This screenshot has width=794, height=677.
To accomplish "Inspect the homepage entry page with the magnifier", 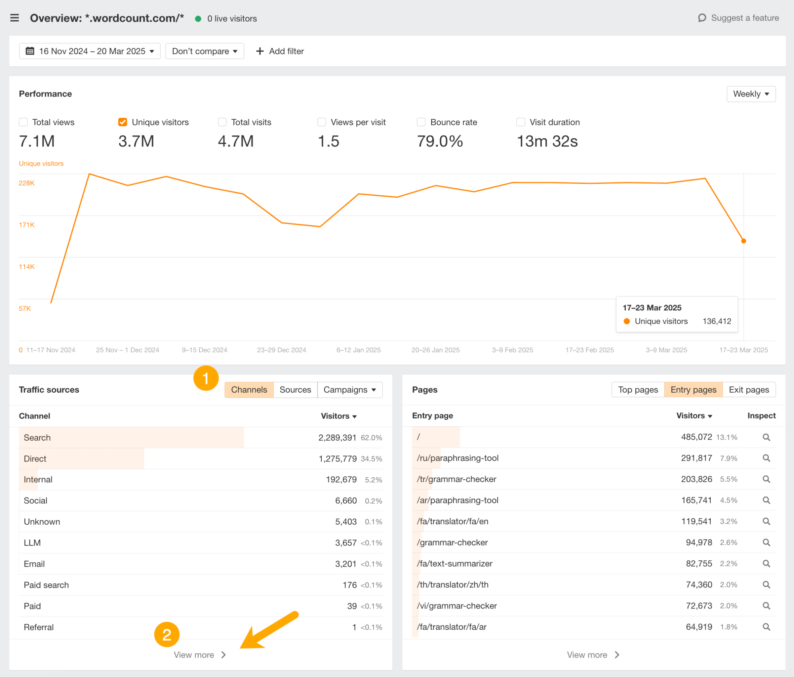I will 766,437.
